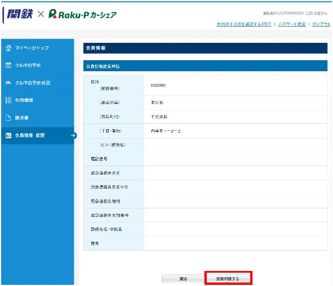Image resolution: width=333 pixels, height=286 pixels.
Task: Click the 住所 (郵便番号) label
Action: (105, 85)
